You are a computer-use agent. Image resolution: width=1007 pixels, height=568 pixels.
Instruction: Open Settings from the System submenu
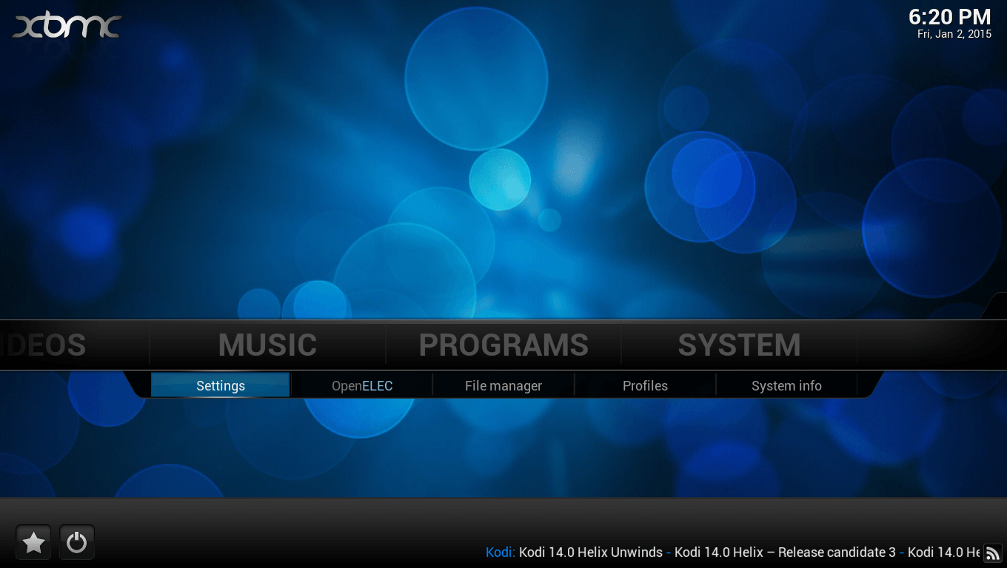(x=221, y=385)
